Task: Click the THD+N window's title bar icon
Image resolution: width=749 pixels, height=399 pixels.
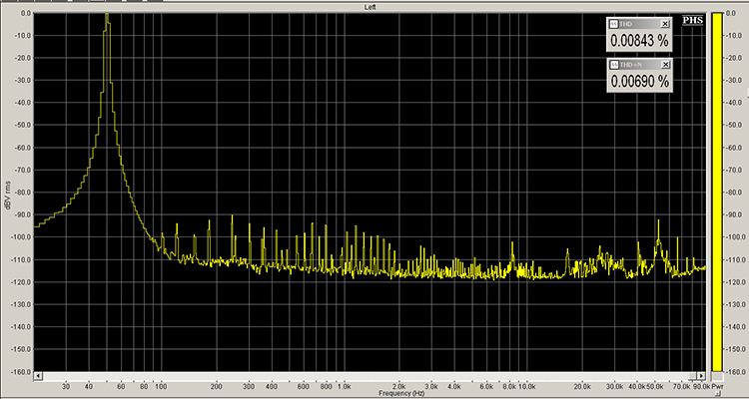Action: pos(613,65)
